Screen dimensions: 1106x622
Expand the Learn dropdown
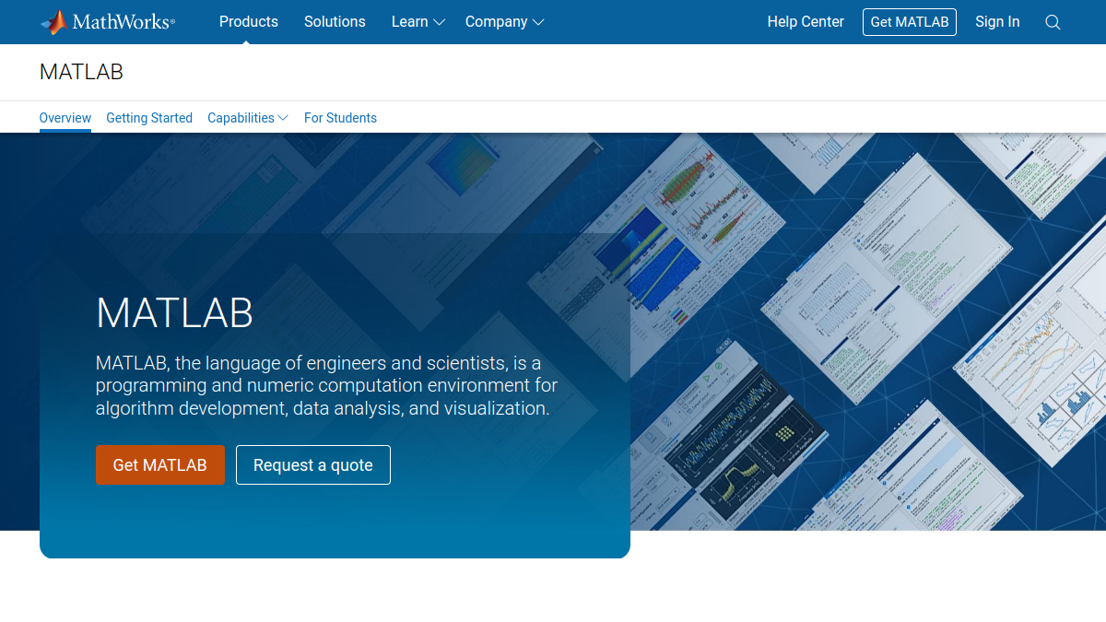pos(418,22)
